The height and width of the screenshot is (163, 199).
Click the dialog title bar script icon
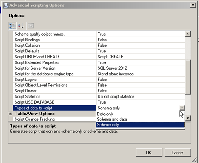(6, 5)
